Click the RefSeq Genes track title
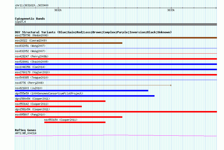 tap(25, 130)
